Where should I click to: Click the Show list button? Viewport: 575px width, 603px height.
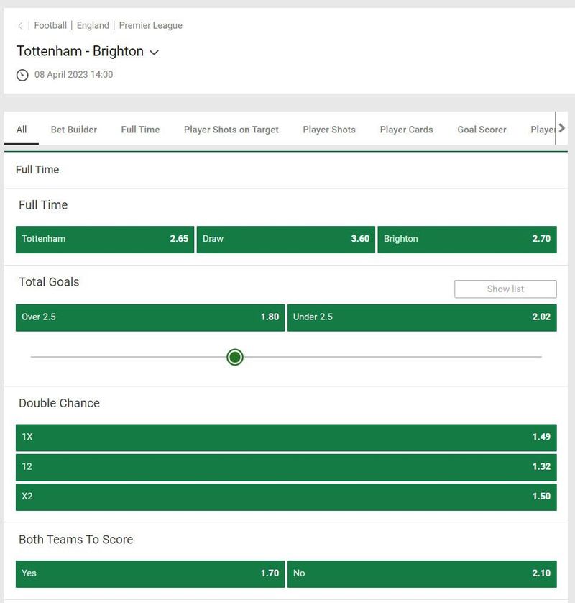pos(505,289)
